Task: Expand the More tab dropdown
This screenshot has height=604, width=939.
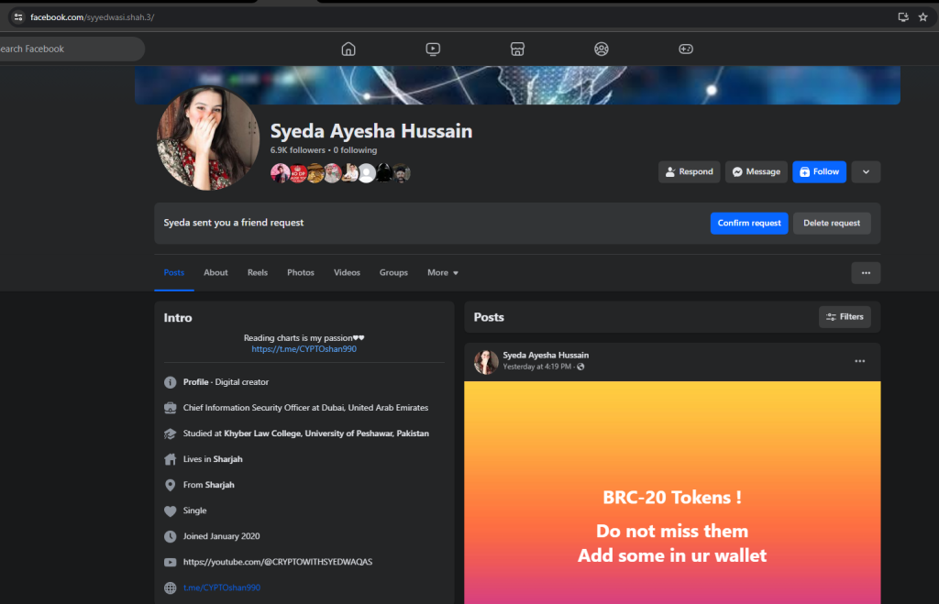Action: (443, 272)
